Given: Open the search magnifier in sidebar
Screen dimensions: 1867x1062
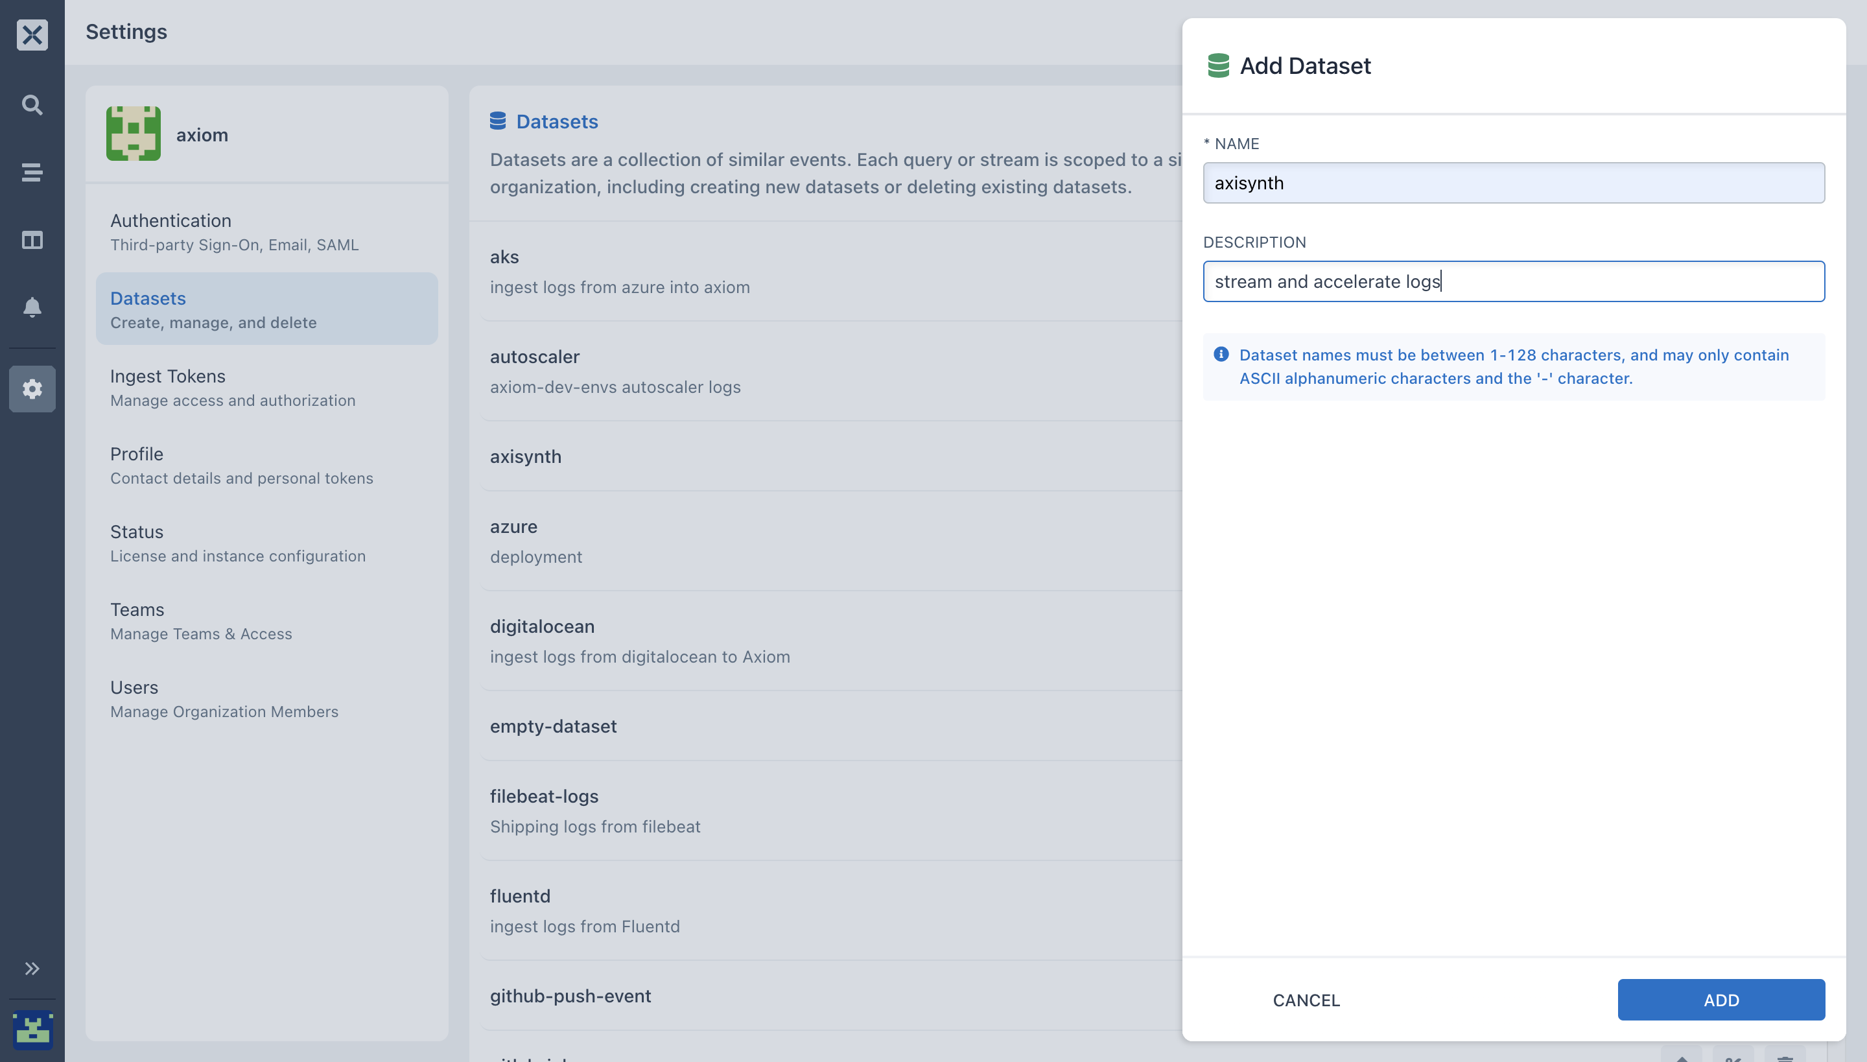Looking at the screenshot, I should 32,104.
